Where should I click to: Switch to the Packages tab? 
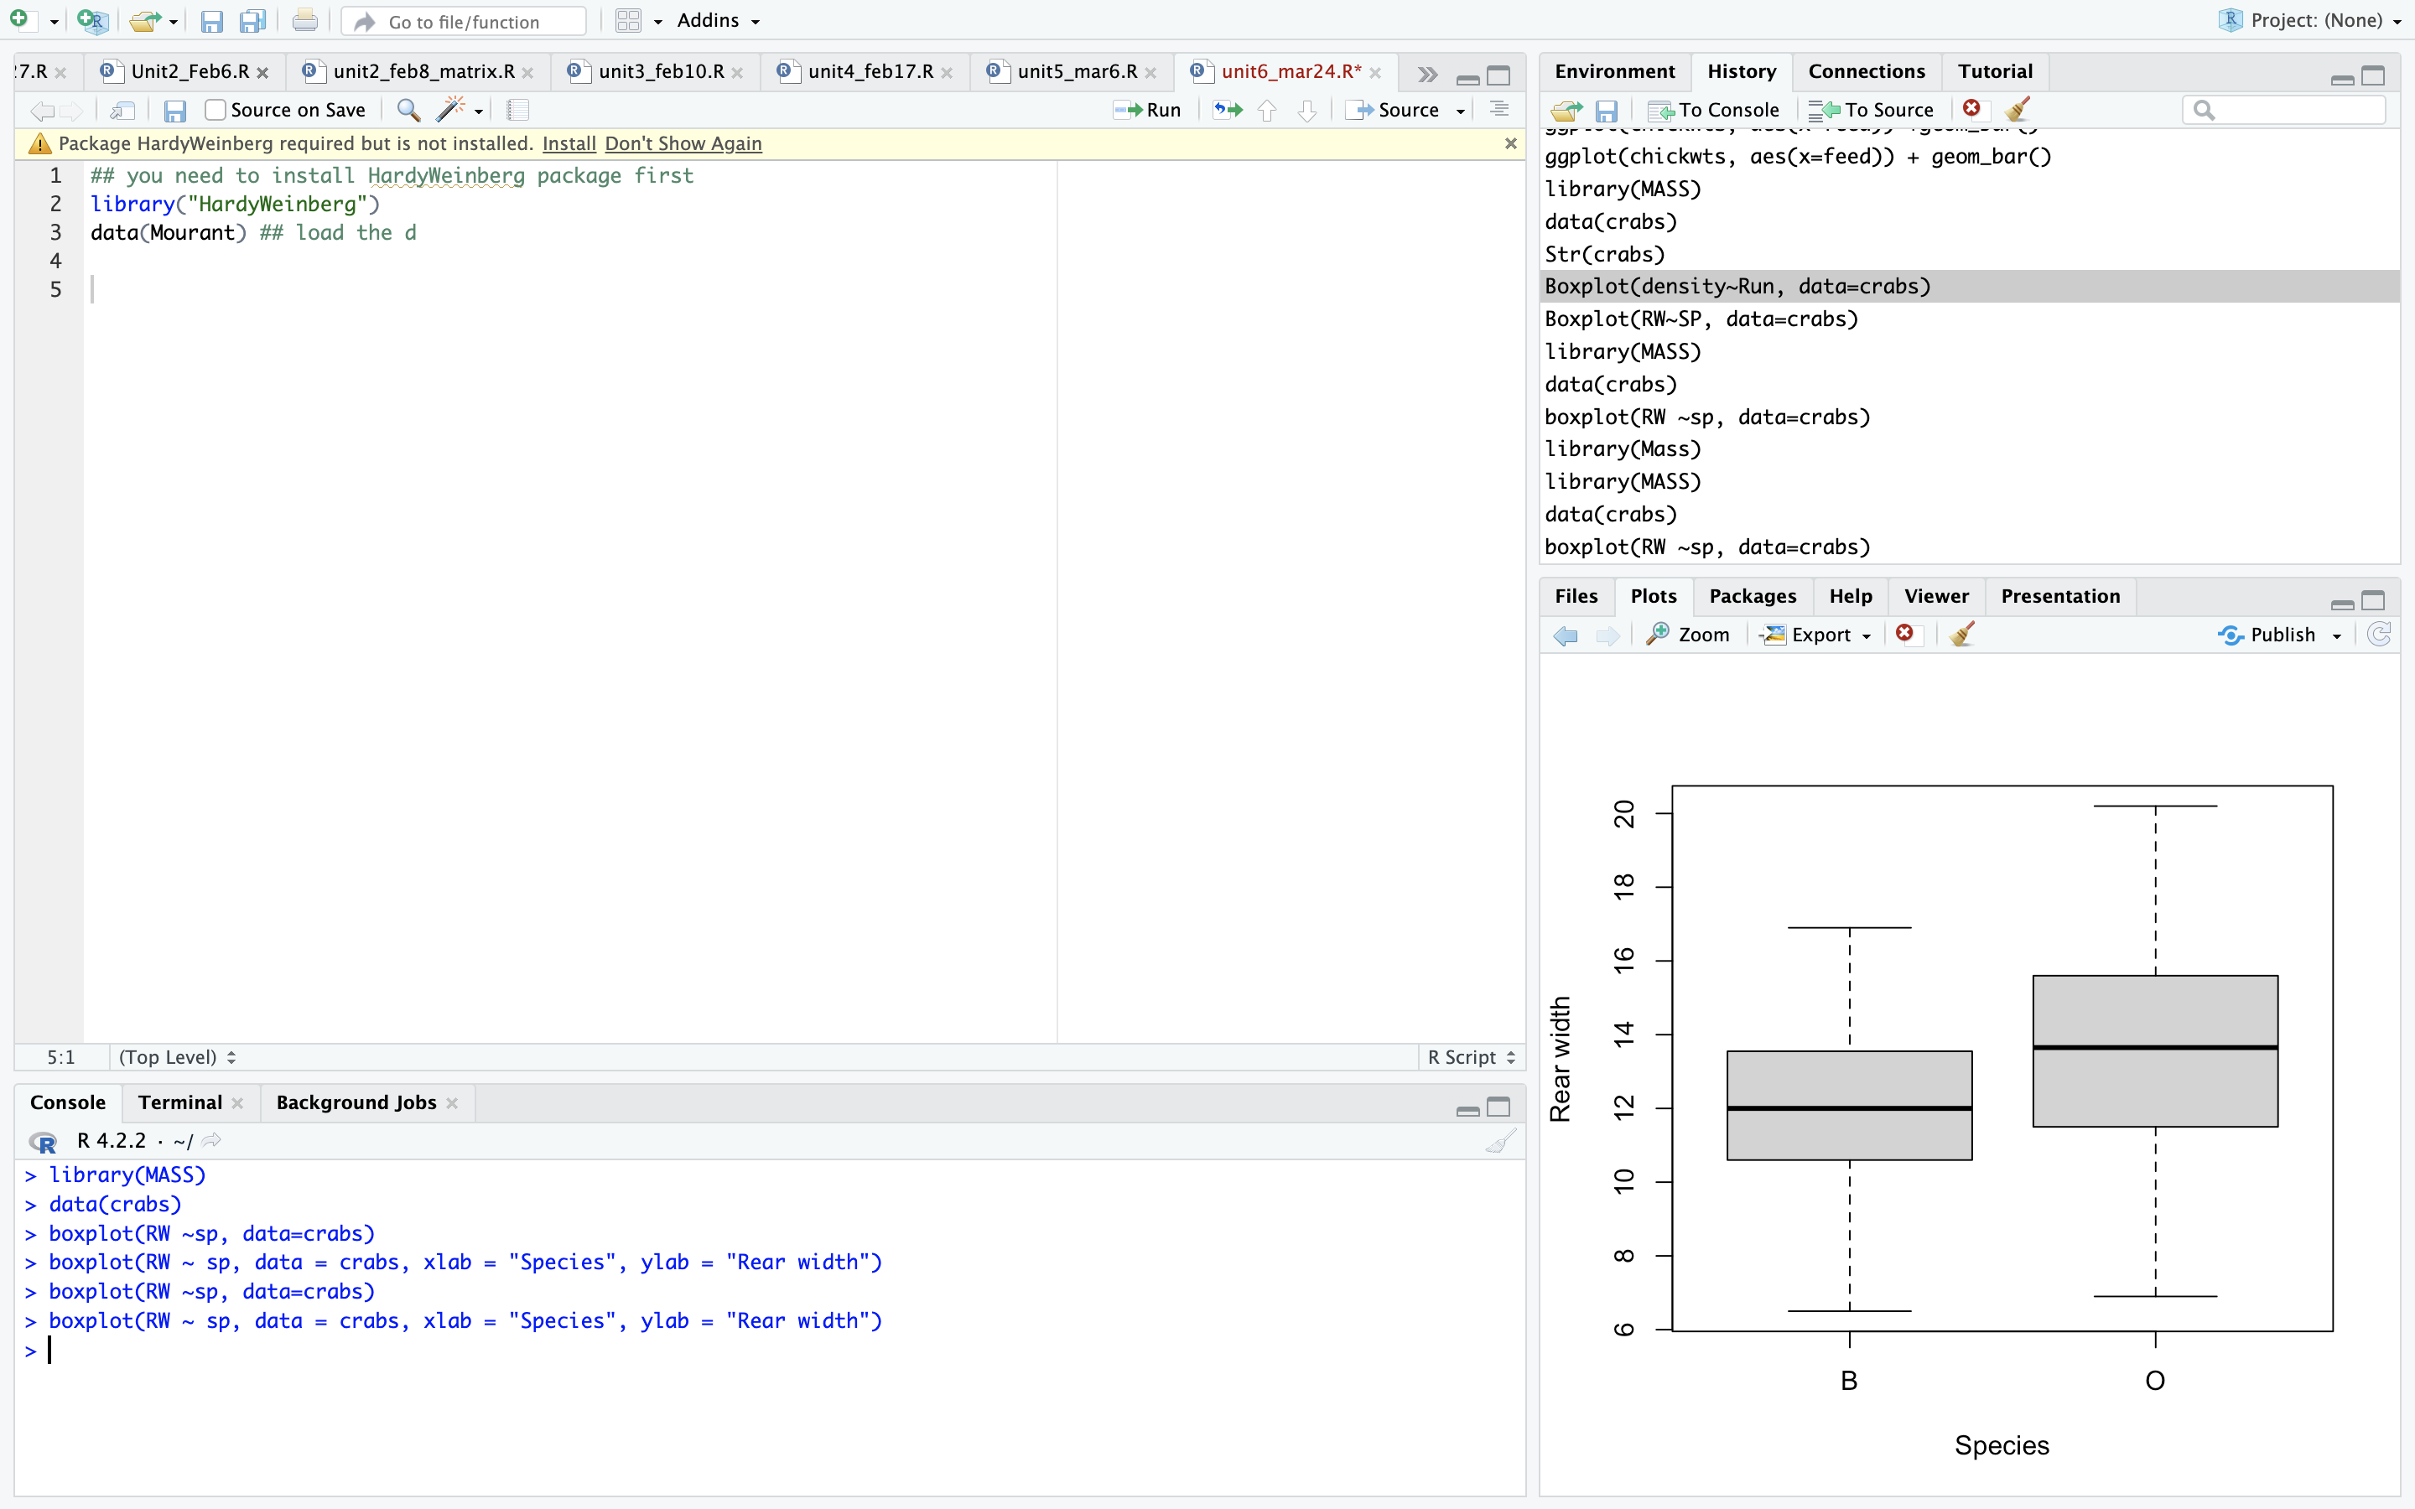coord(1753,596)
